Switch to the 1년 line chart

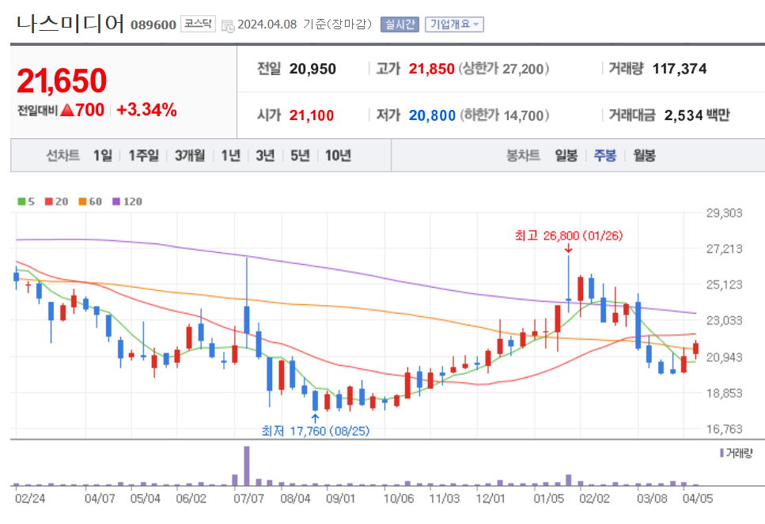click(230, 156)
